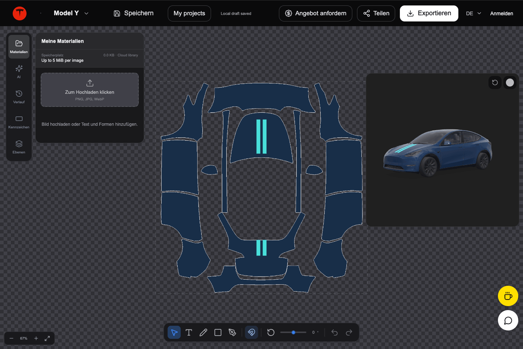Toggle the magnet snapping tool
The width and height of the screenshot is (523, 349).
coord(251,332)
